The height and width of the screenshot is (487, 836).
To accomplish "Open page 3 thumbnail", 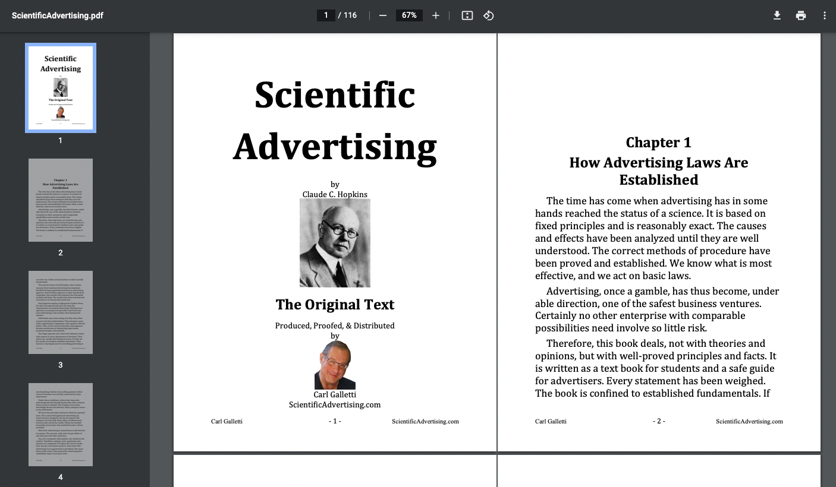I will 61,312.
